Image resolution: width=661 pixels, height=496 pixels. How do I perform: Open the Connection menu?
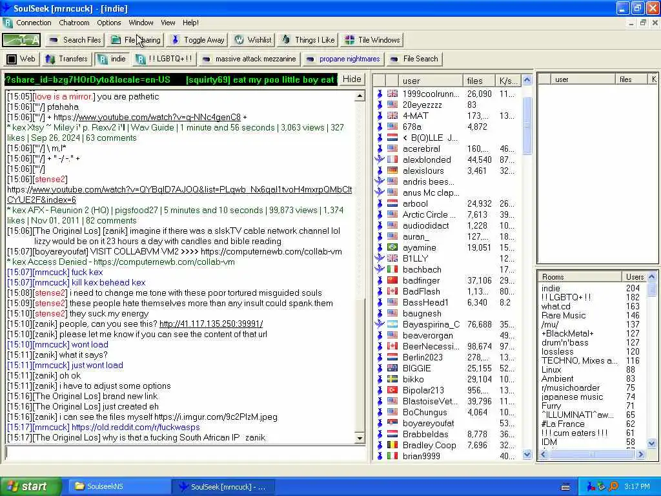34,23
